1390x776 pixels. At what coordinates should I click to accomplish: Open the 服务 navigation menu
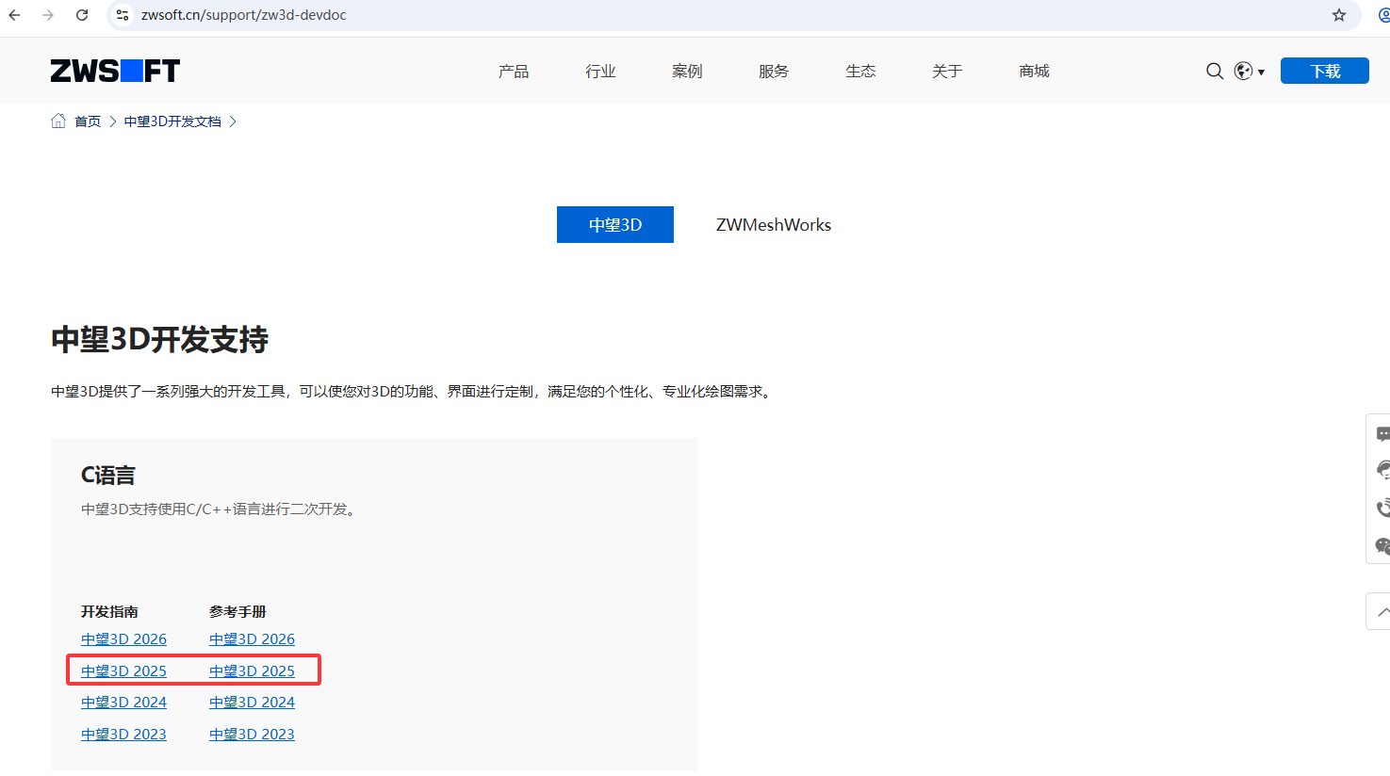774,72
